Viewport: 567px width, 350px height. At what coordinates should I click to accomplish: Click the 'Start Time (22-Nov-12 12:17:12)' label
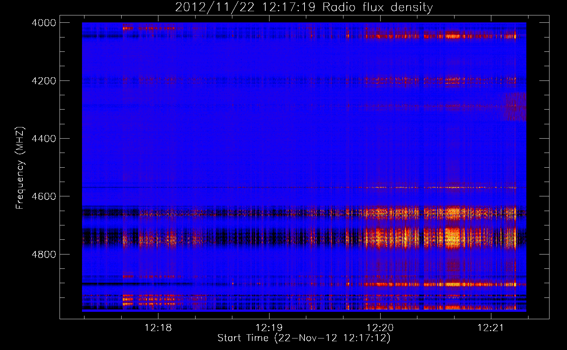304,338
